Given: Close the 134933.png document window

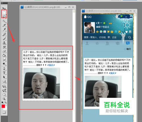Looking at the screenshot, I should point(73,7).
